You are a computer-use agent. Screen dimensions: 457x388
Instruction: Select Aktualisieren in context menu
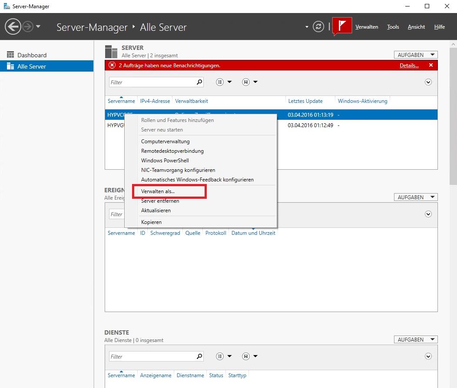coord(201,211)
